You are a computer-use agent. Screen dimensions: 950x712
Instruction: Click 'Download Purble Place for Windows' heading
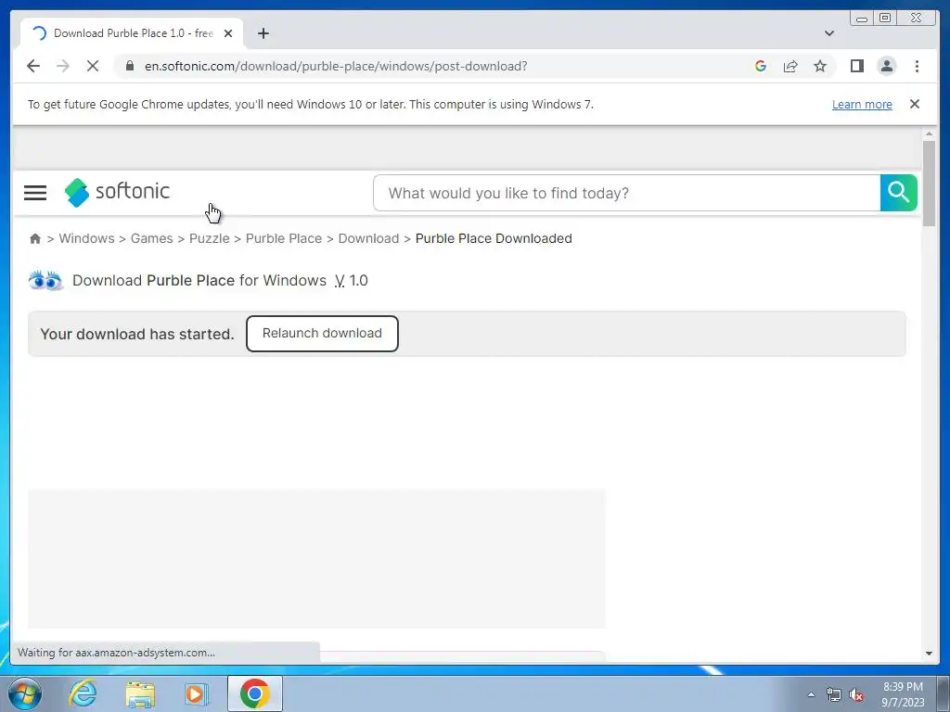199,280
